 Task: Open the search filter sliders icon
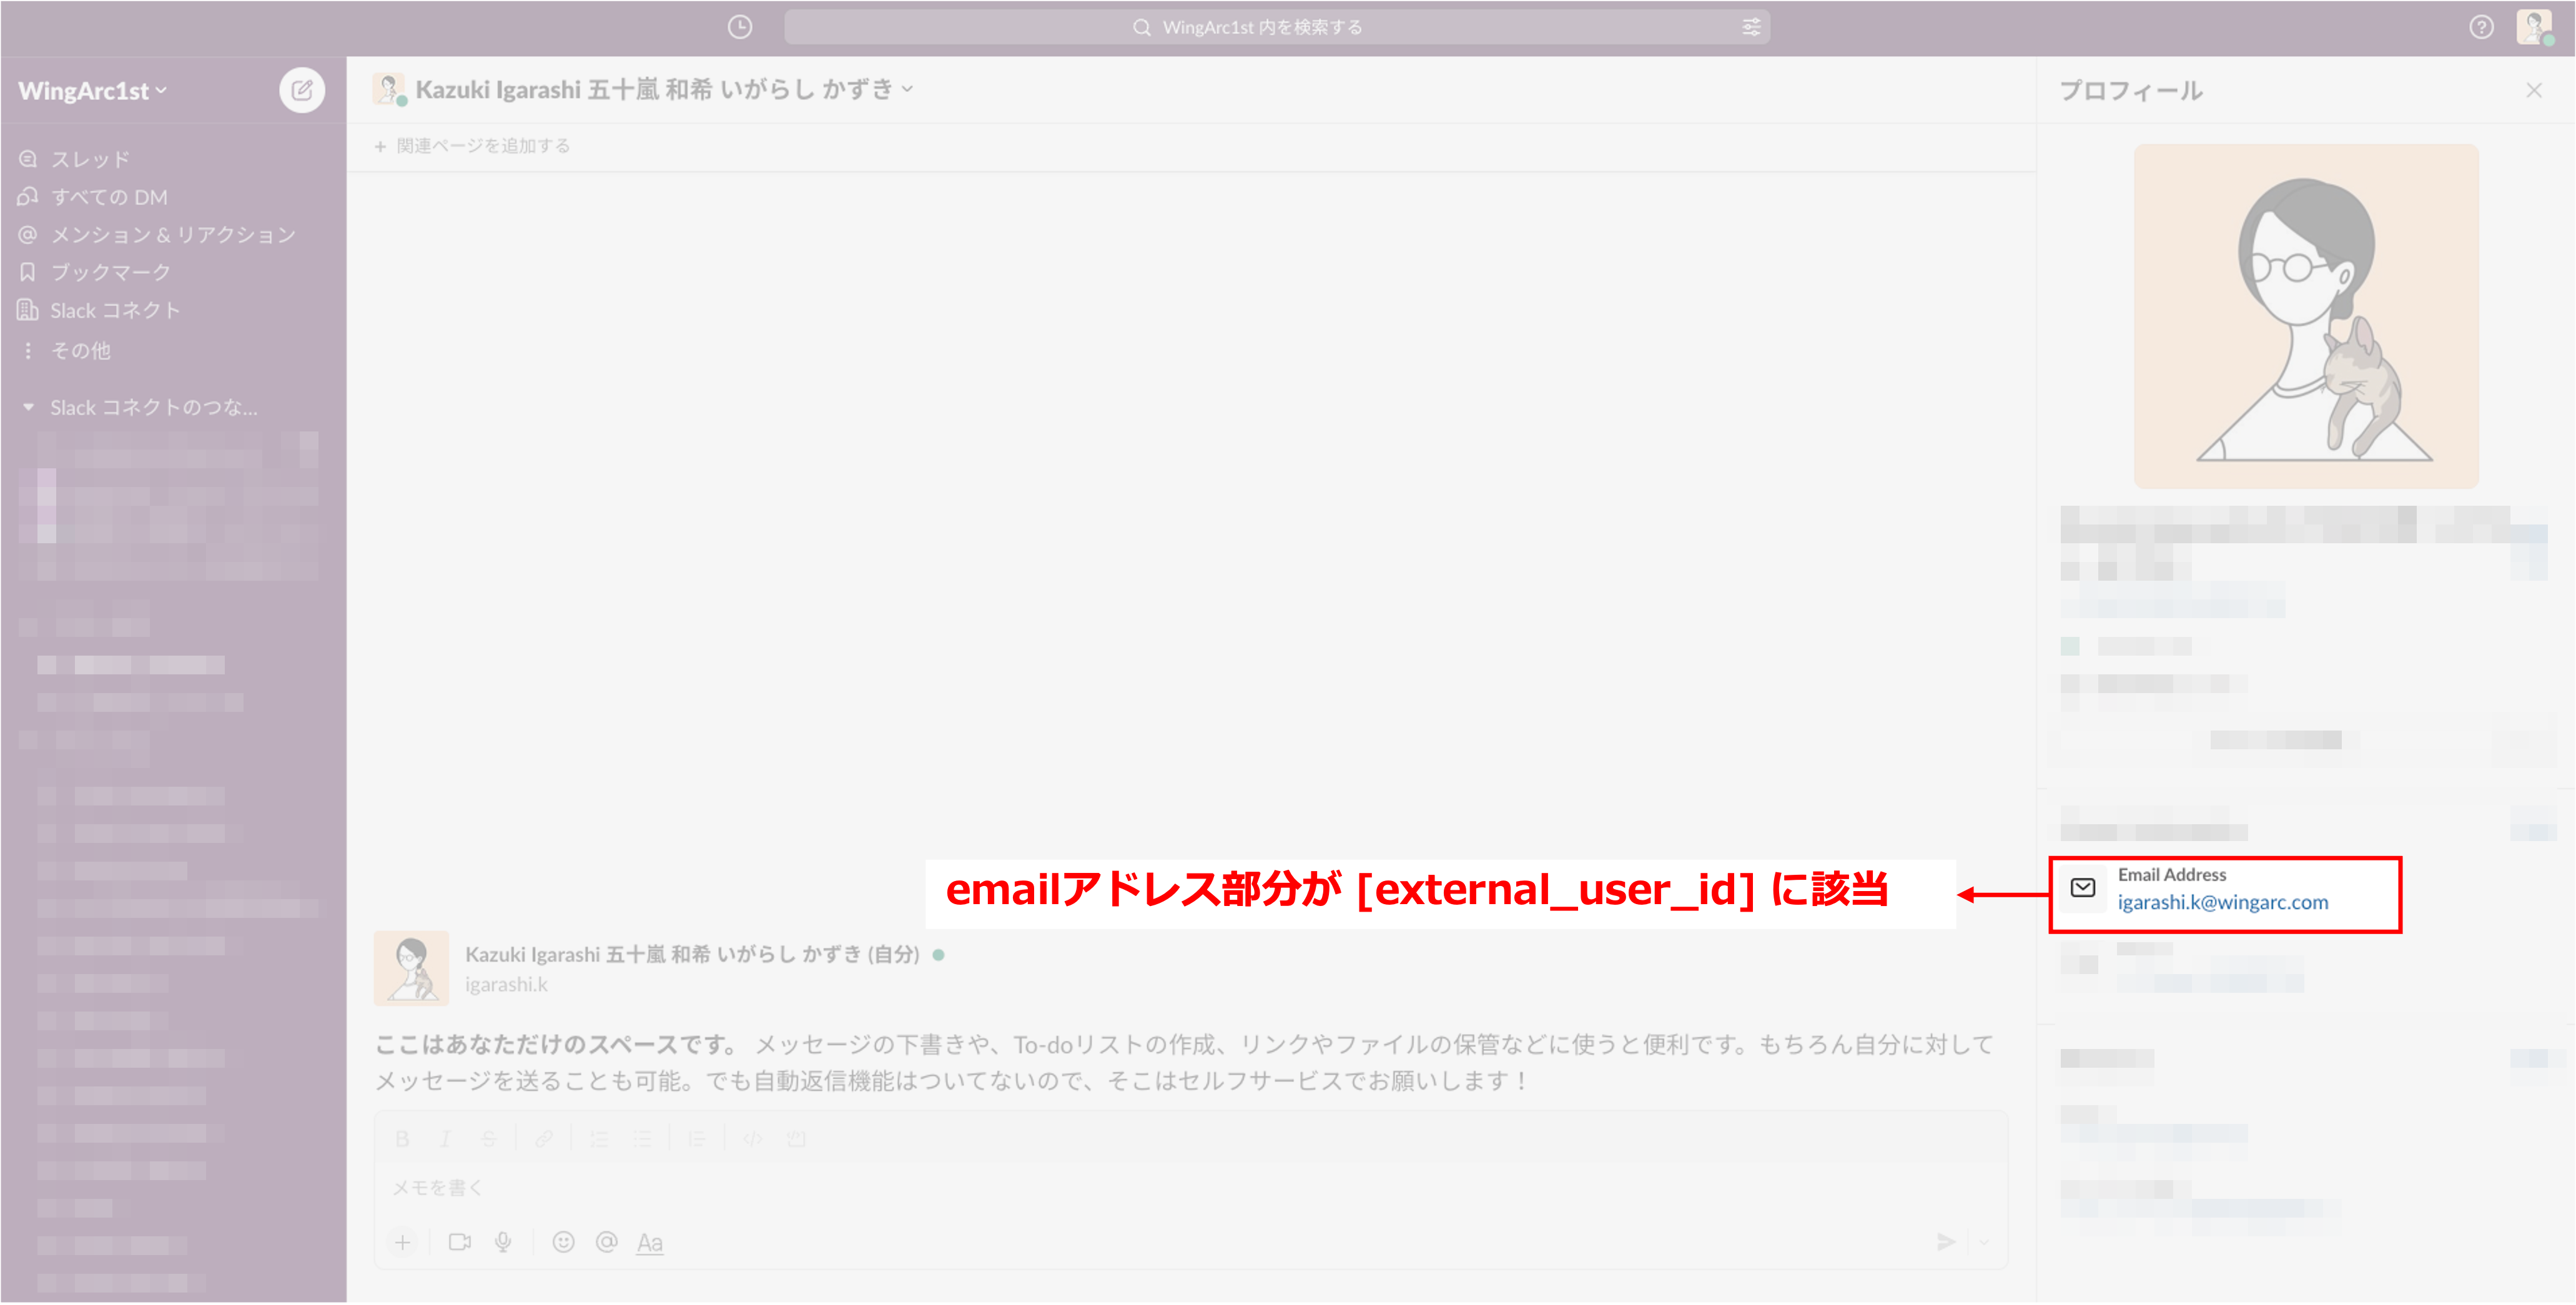point(1751,27)
